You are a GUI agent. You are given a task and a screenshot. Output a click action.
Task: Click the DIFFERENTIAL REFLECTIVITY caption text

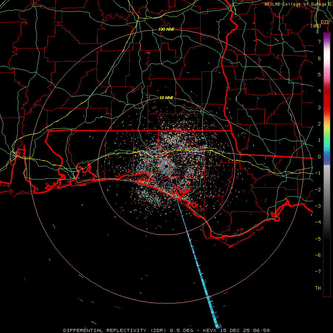coord(105,330)
